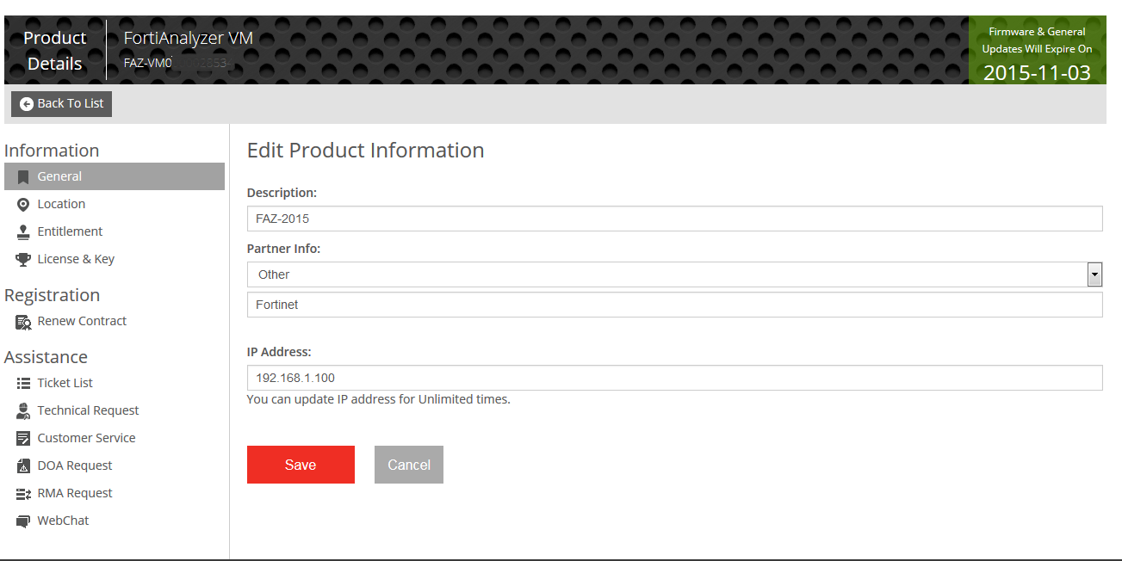
Task: Click the Renew Contract icon
Action: click(23, 322)
